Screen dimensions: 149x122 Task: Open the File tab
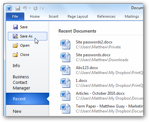click(x=15, y=16)
